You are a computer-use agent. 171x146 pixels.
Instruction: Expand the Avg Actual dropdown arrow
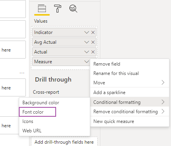tap(87, 42)
